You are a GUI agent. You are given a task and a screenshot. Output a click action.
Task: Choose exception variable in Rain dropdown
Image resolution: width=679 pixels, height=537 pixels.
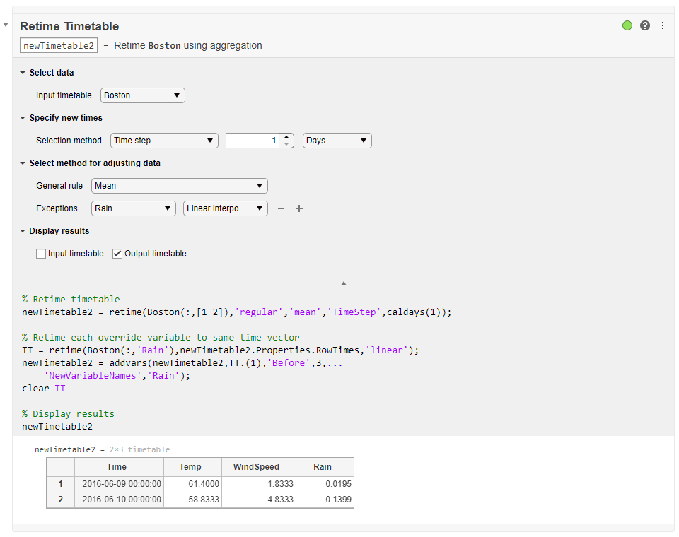point(134,208)
